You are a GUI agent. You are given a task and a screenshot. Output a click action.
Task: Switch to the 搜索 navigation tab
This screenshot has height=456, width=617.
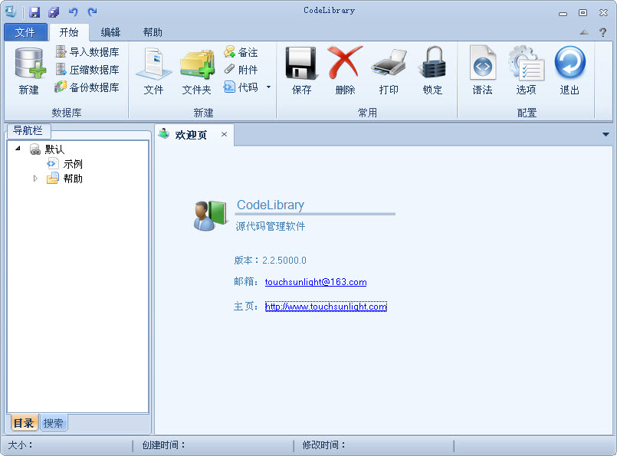click(x=53, y=423)
